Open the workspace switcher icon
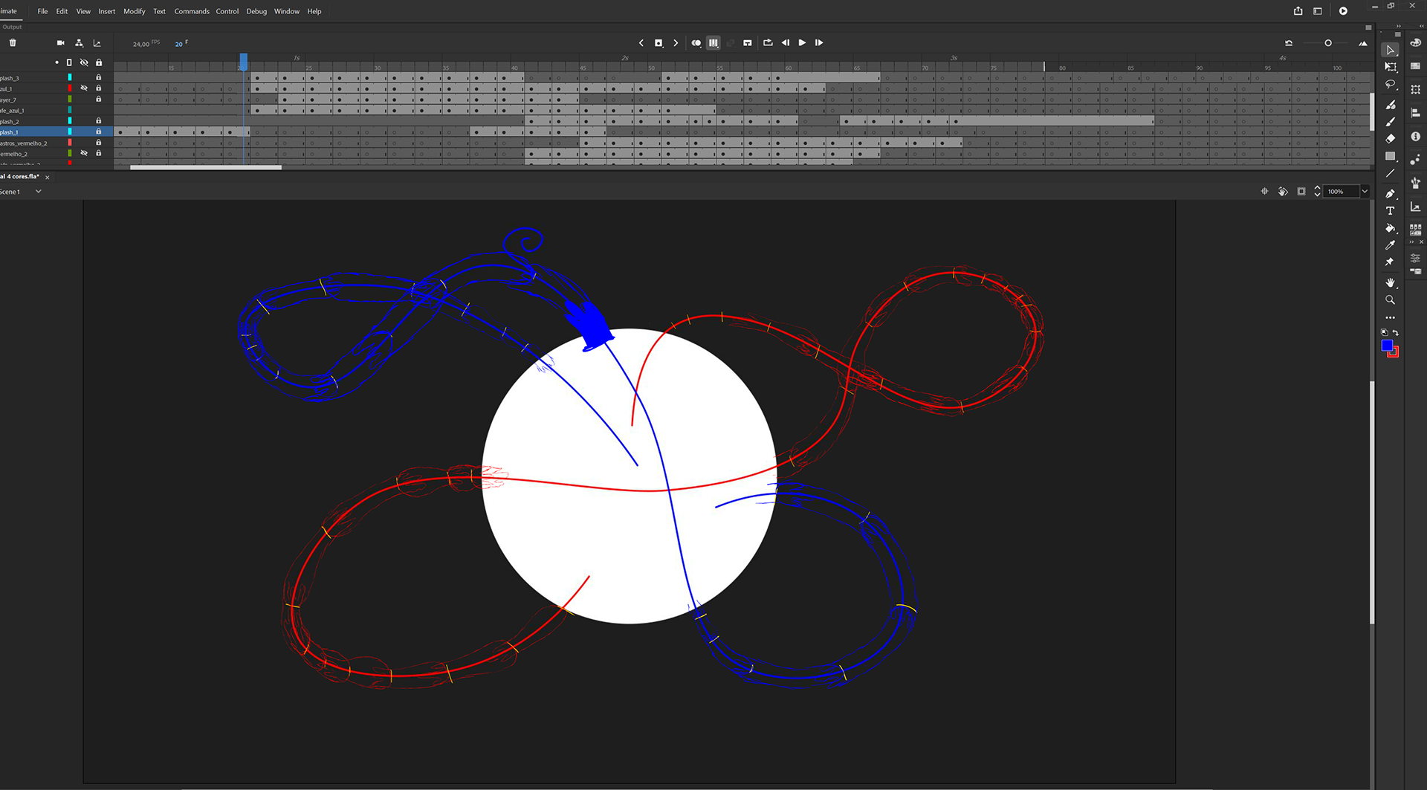The height and width of the screenshot is (790, 1427). [x=1318, y=11]
